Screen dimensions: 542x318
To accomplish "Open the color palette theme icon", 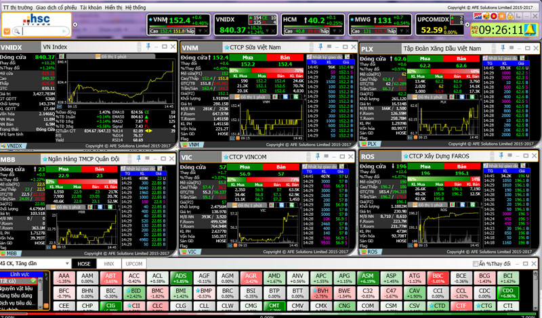I will [486, 16].
